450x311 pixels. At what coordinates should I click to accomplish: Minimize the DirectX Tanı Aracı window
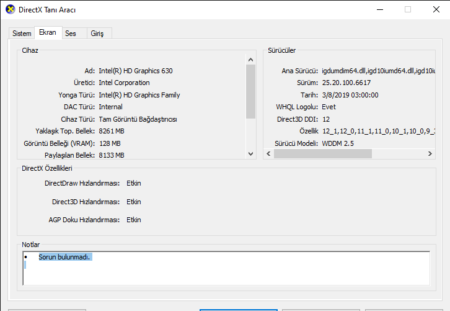pyautogui.click(x=380, y=9)
